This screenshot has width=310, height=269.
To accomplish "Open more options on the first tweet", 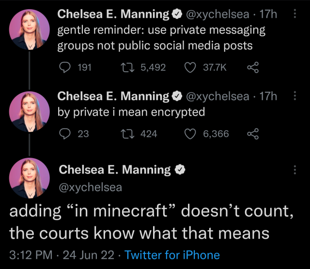I will 295,15.
